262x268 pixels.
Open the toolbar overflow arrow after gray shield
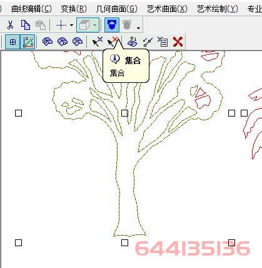(138, 28)
